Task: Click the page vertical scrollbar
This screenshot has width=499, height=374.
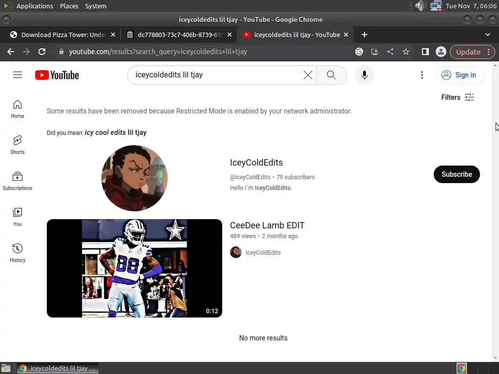Action: pos(495,211)
